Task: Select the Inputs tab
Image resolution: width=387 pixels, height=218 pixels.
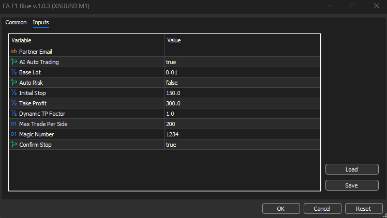Action: pos(41,22)
